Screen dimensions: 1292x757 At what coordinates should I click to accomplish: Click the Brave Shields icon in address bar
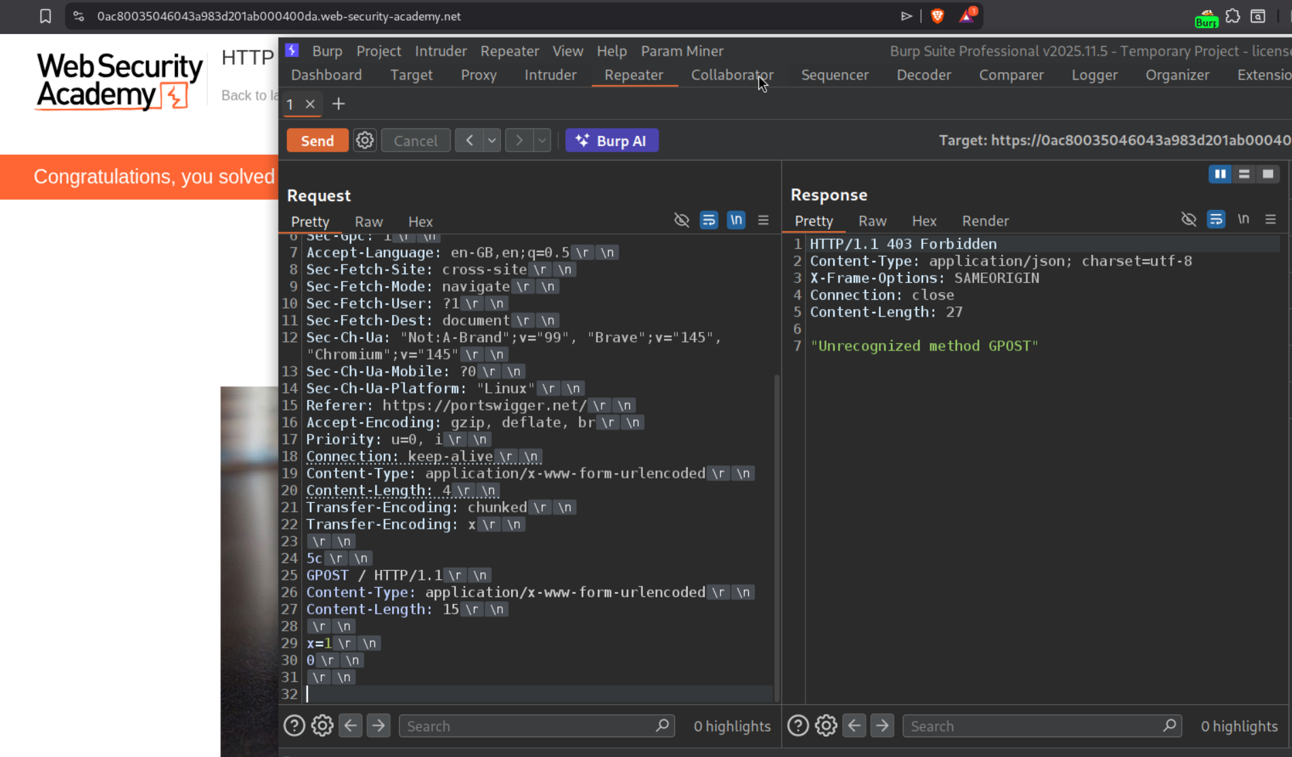(937, 16)
